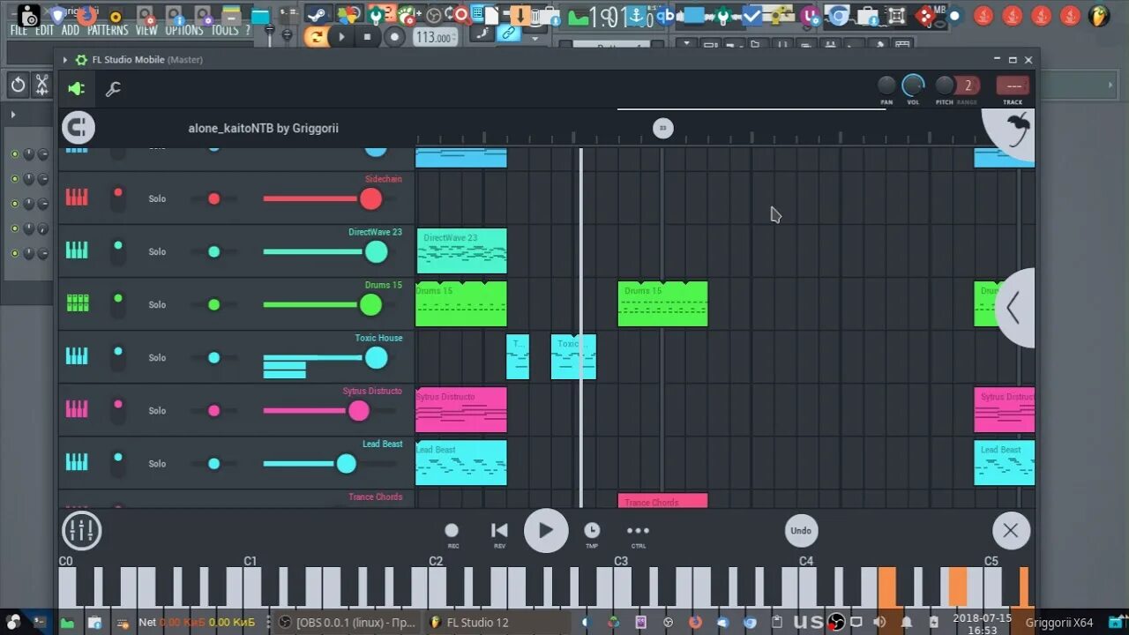The width and height of the screenshot is (1129, 635).
Task: Select the Trance Chords pink clip
Action: (662, 501)
